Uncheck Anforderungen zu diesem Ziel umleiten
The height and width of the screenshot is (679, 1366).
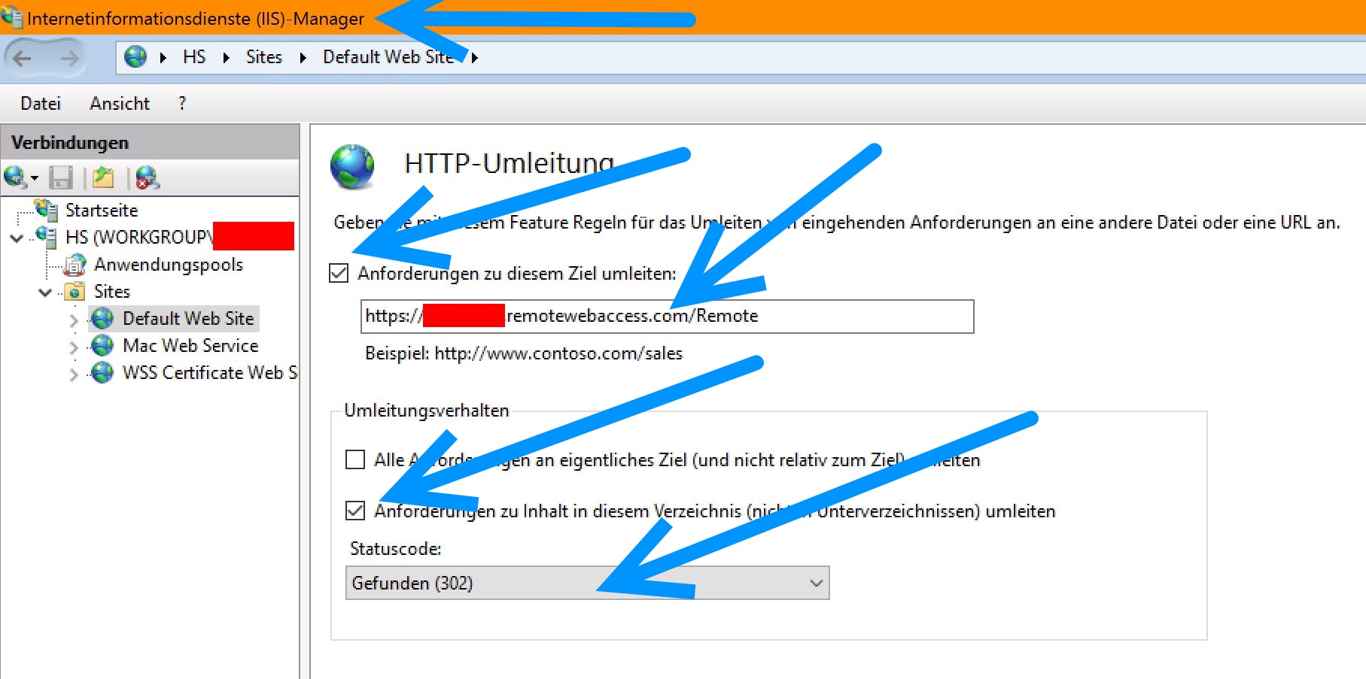click(338, 274)
